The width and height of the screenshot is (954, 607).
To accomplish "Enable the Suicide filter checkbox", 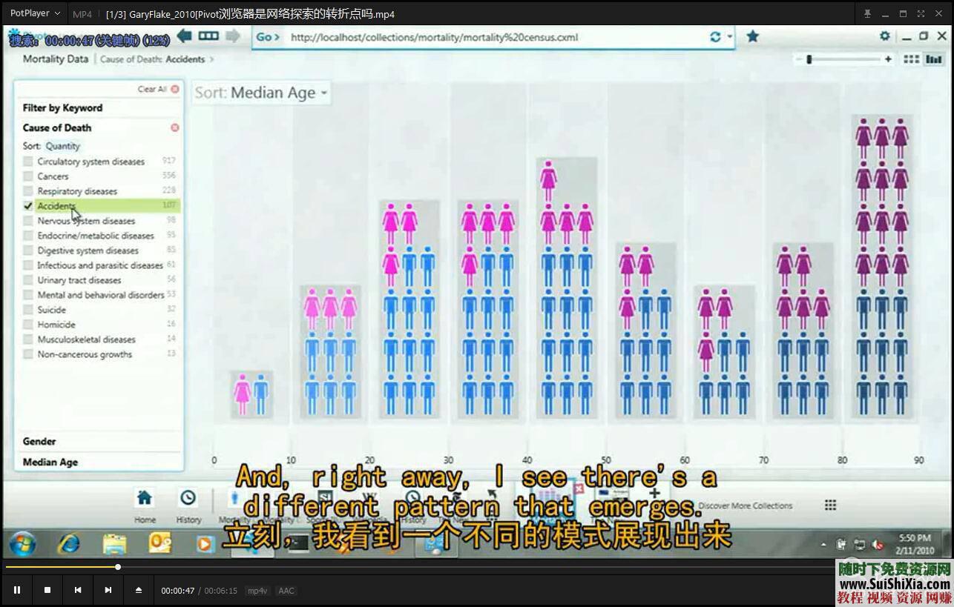I will tap(28, 310).
